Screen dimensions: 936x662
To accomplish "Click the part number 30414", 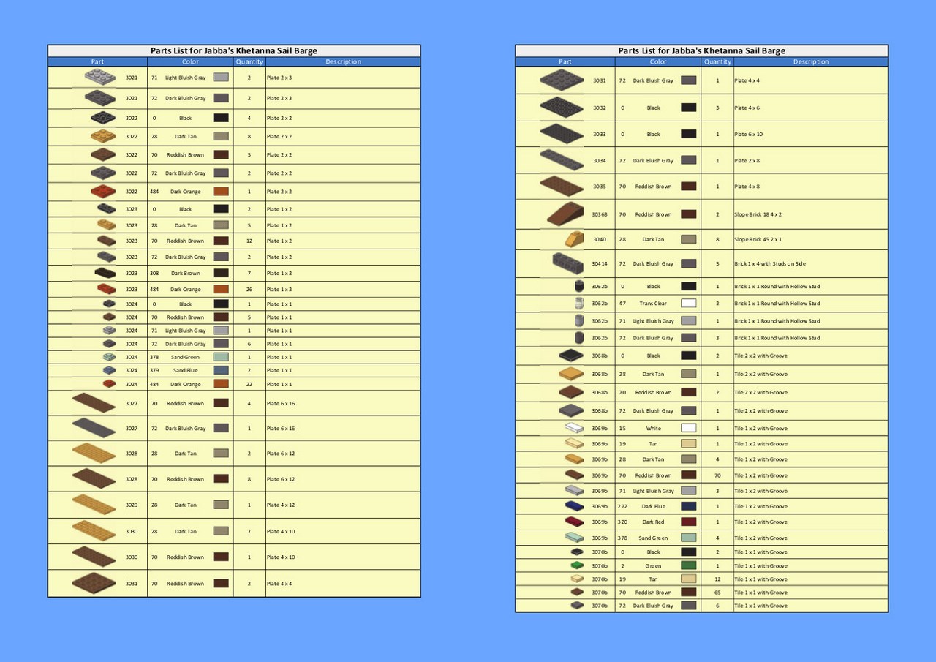I will click(600, 263).
